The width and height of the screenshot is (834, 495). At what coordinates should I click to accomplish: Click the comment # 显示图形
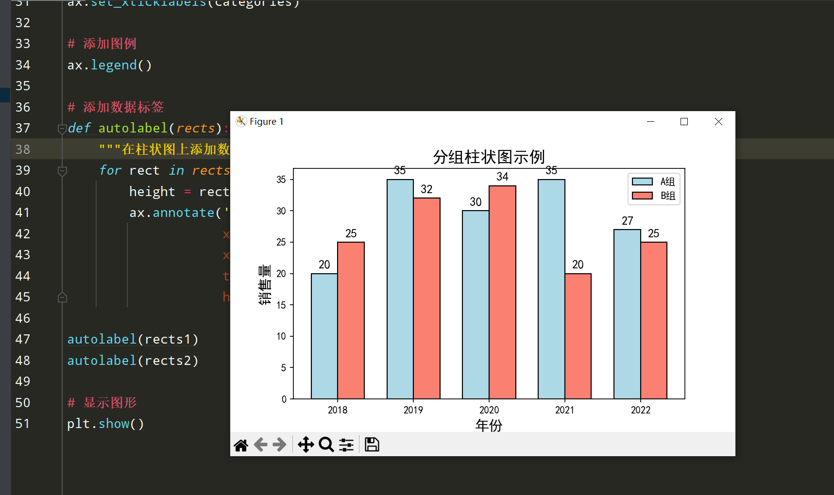pos(102,403)
